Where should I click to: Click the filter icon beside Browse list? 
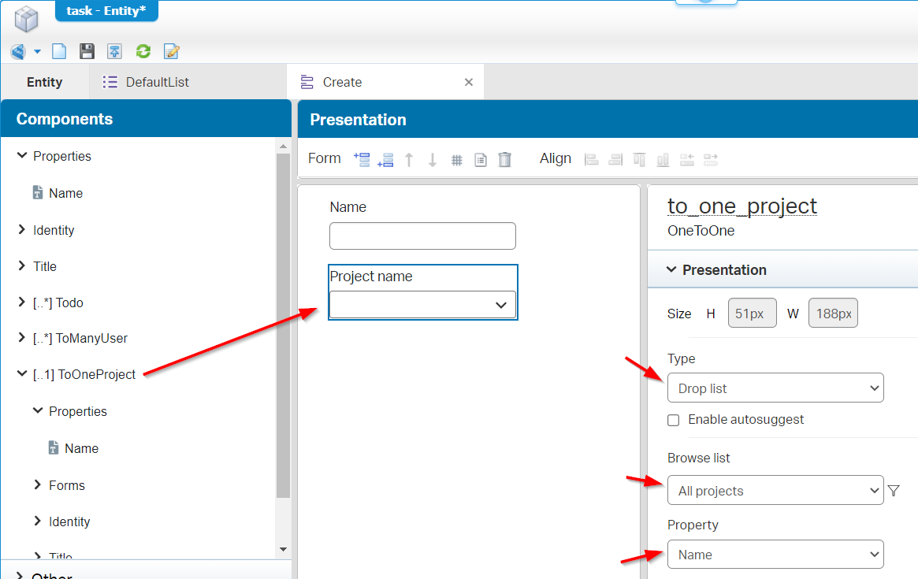pyautogui.click(x=894, y=490)
